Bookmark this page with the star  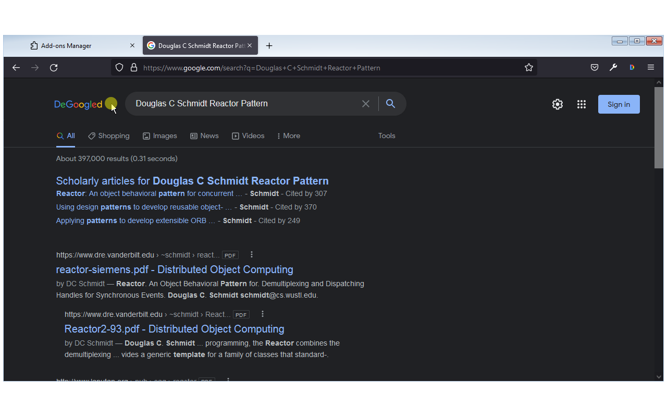tap(529, 68)
